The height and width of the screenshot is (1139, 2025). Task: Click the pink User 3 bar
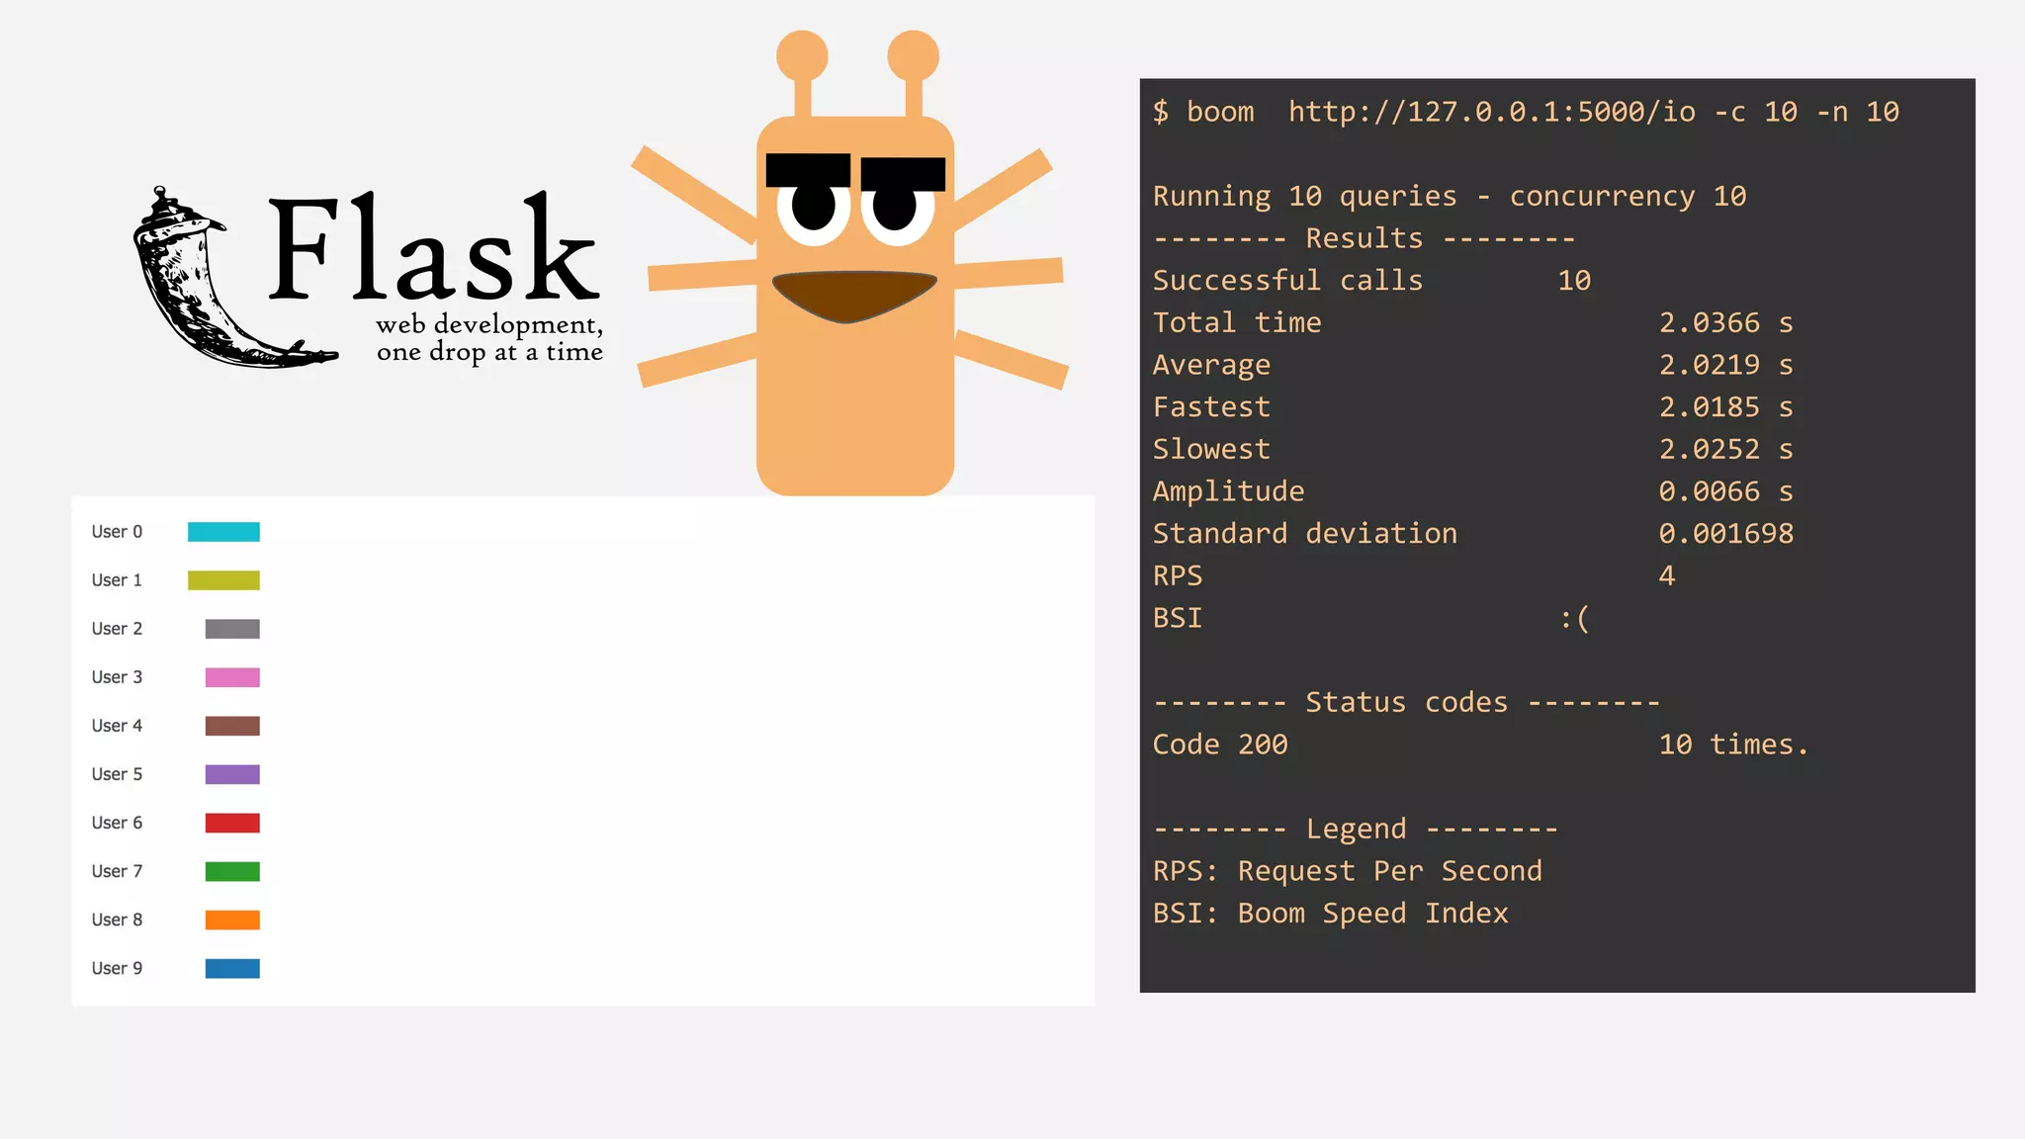click(232, 677)
